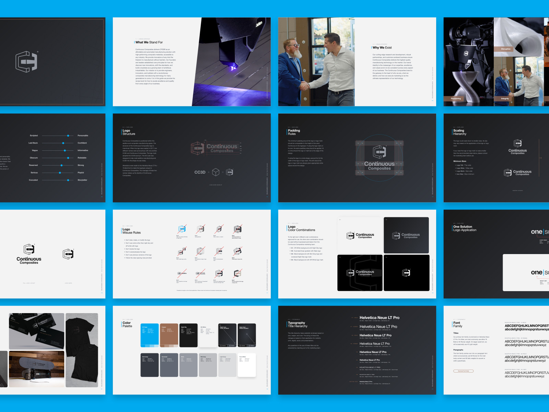Image resolution: width=549 pixels, height=412 pixels.
Task: Select the off-white logo card in Color Combinations
Action: 360,235
